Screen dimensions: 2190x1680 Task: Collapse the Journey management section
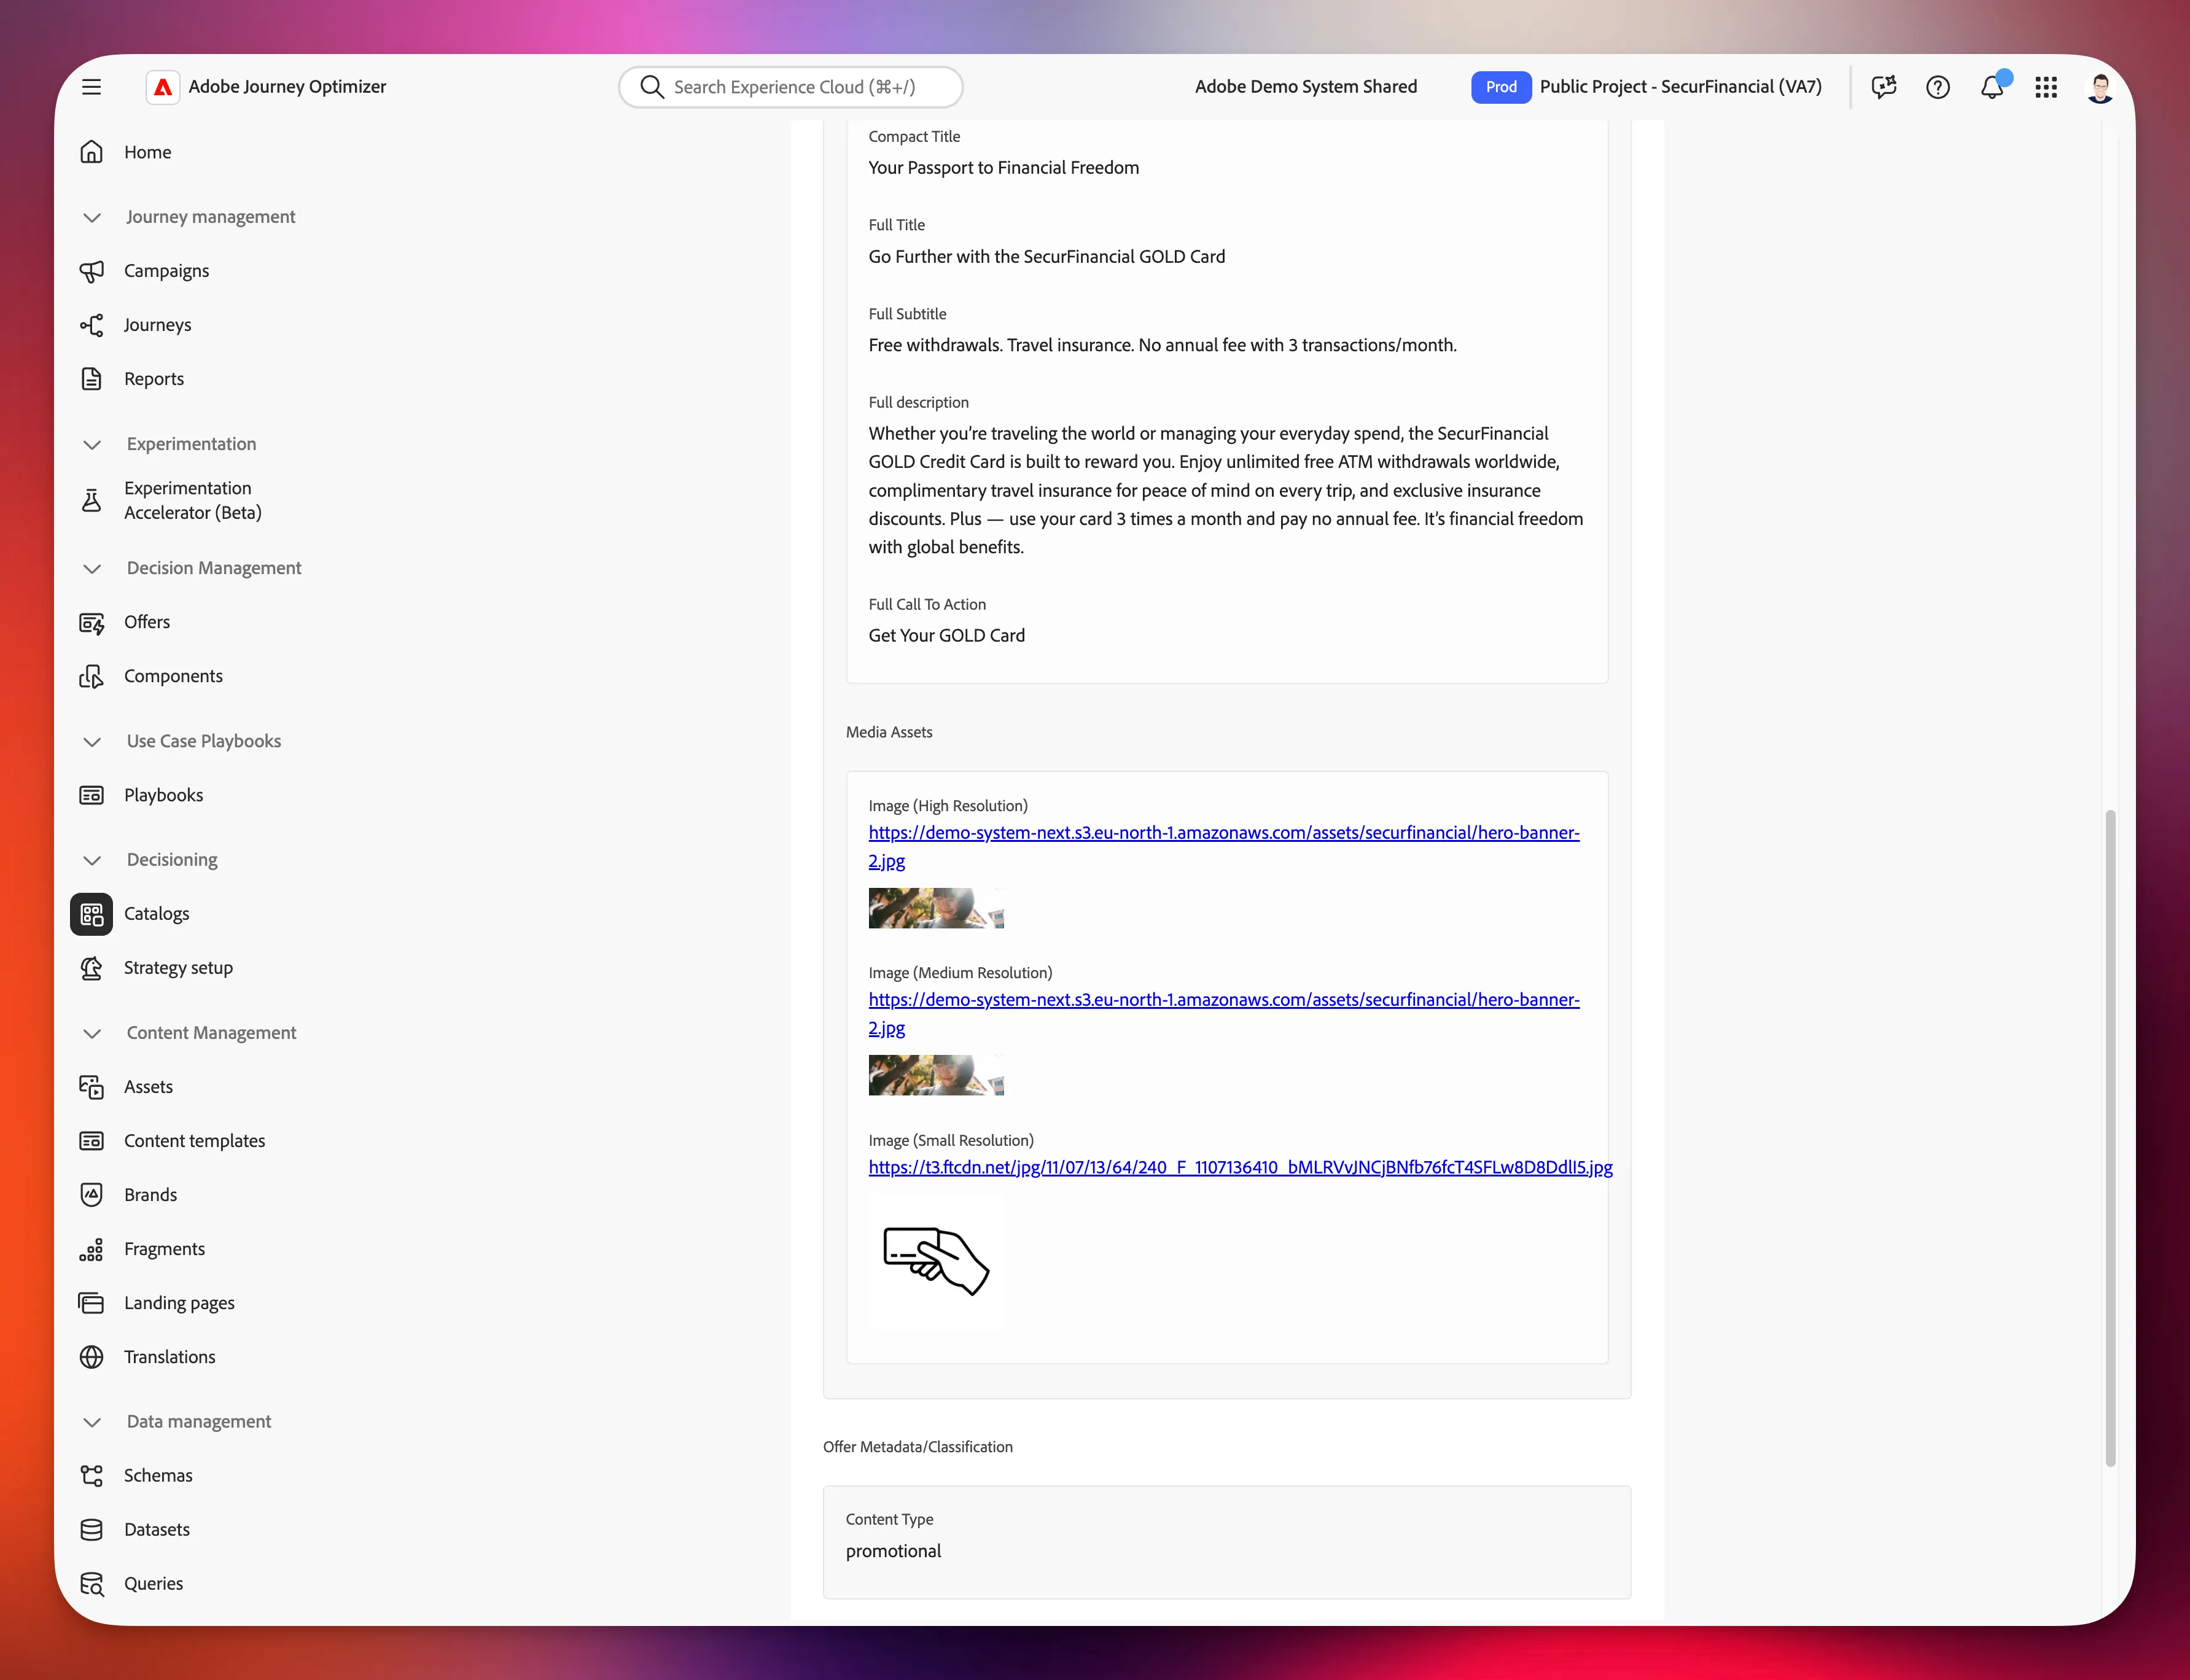(x=92, y=217)
